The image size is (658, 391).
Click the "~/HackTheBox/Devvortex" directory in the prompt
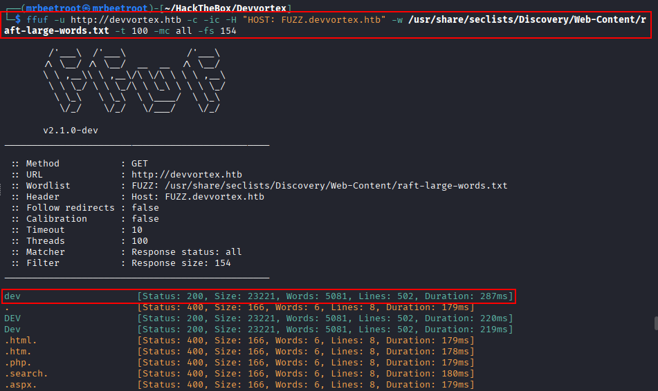[226, 8]
